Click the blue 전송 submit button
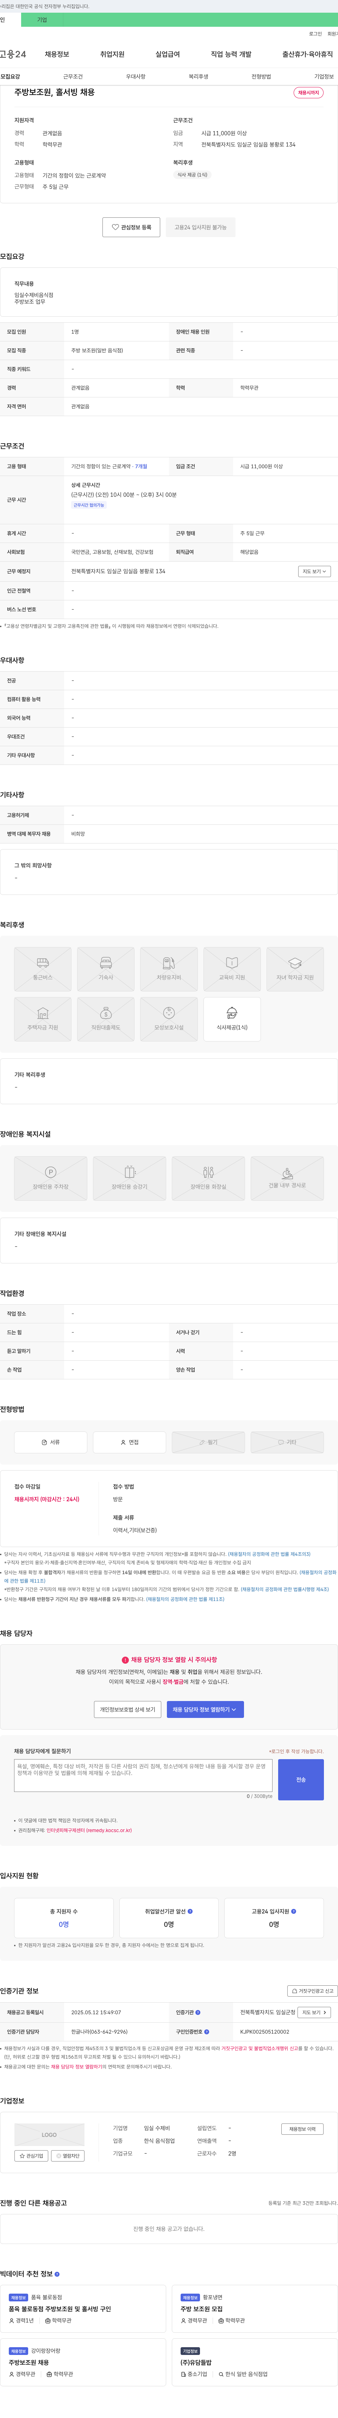 [300, 1780]
